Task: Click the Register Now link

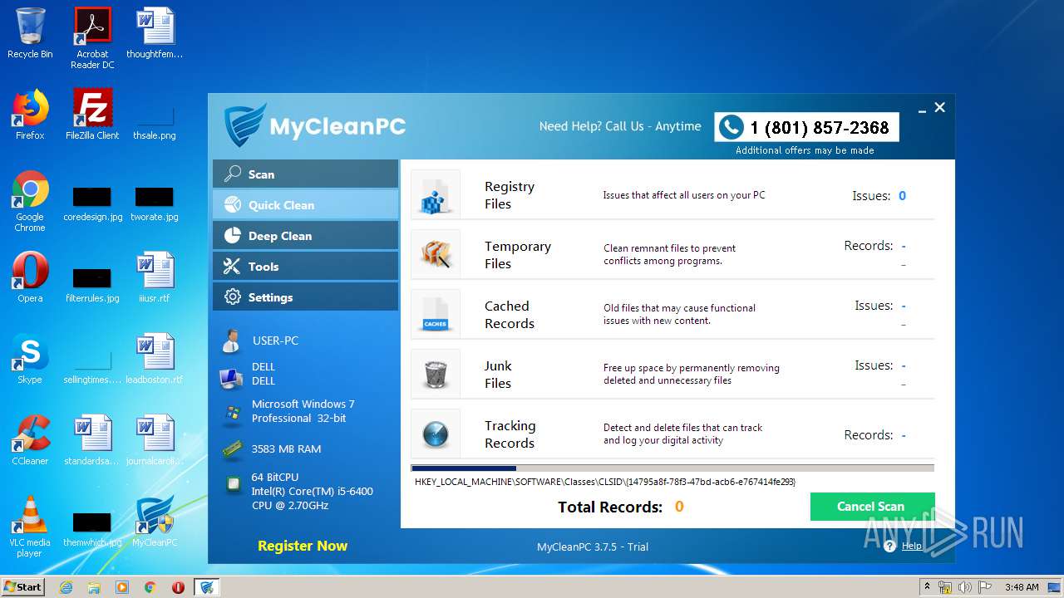Action: click(x=303, y=546)
